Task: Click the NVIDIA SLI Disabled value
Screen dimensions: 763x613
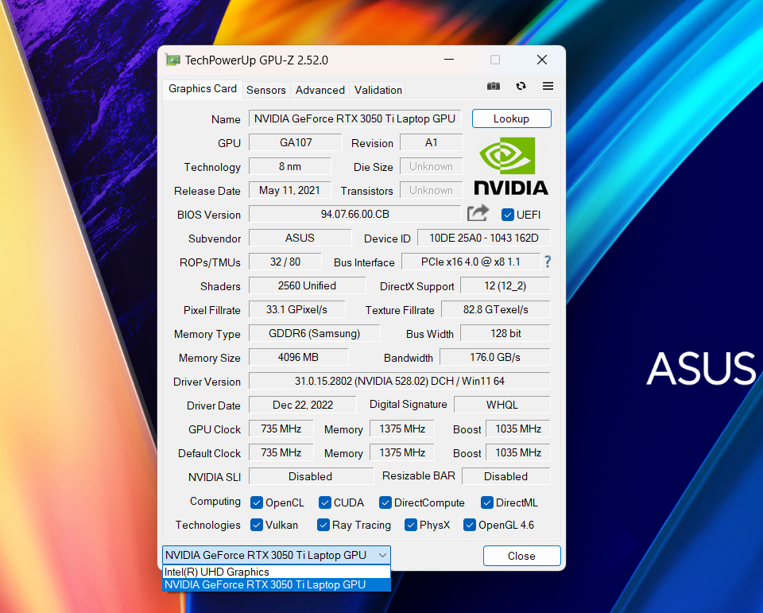Action: pyautogui.click(x=311, y=476)
